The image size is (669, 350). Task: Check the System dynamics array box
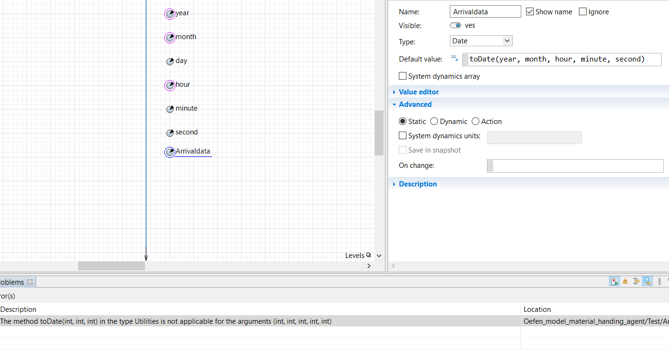tap(403, 76)
